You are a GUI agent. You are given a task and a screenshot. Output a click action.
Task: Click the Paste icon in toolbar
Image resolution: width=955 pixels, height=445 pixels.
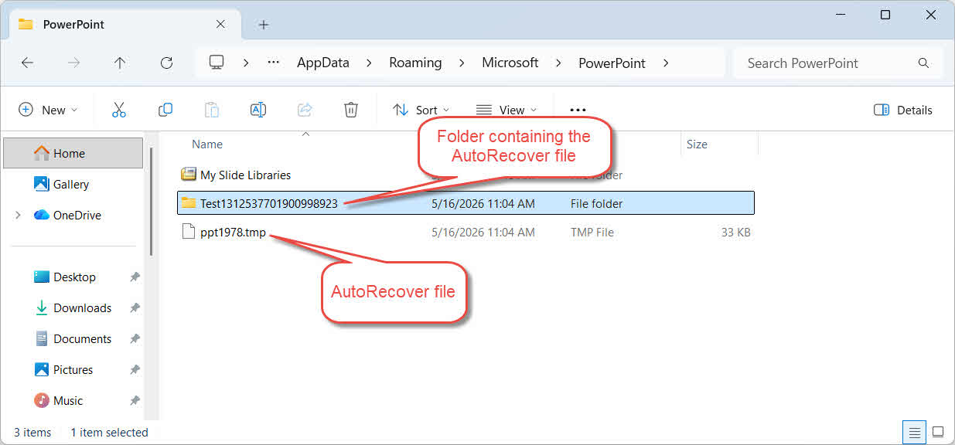pyautogui.click(x=212, y=110)
